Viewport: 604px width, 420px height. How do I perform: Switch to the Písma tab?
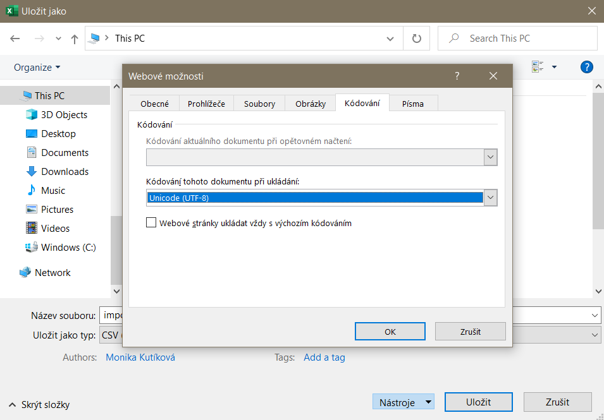point(413,104)
